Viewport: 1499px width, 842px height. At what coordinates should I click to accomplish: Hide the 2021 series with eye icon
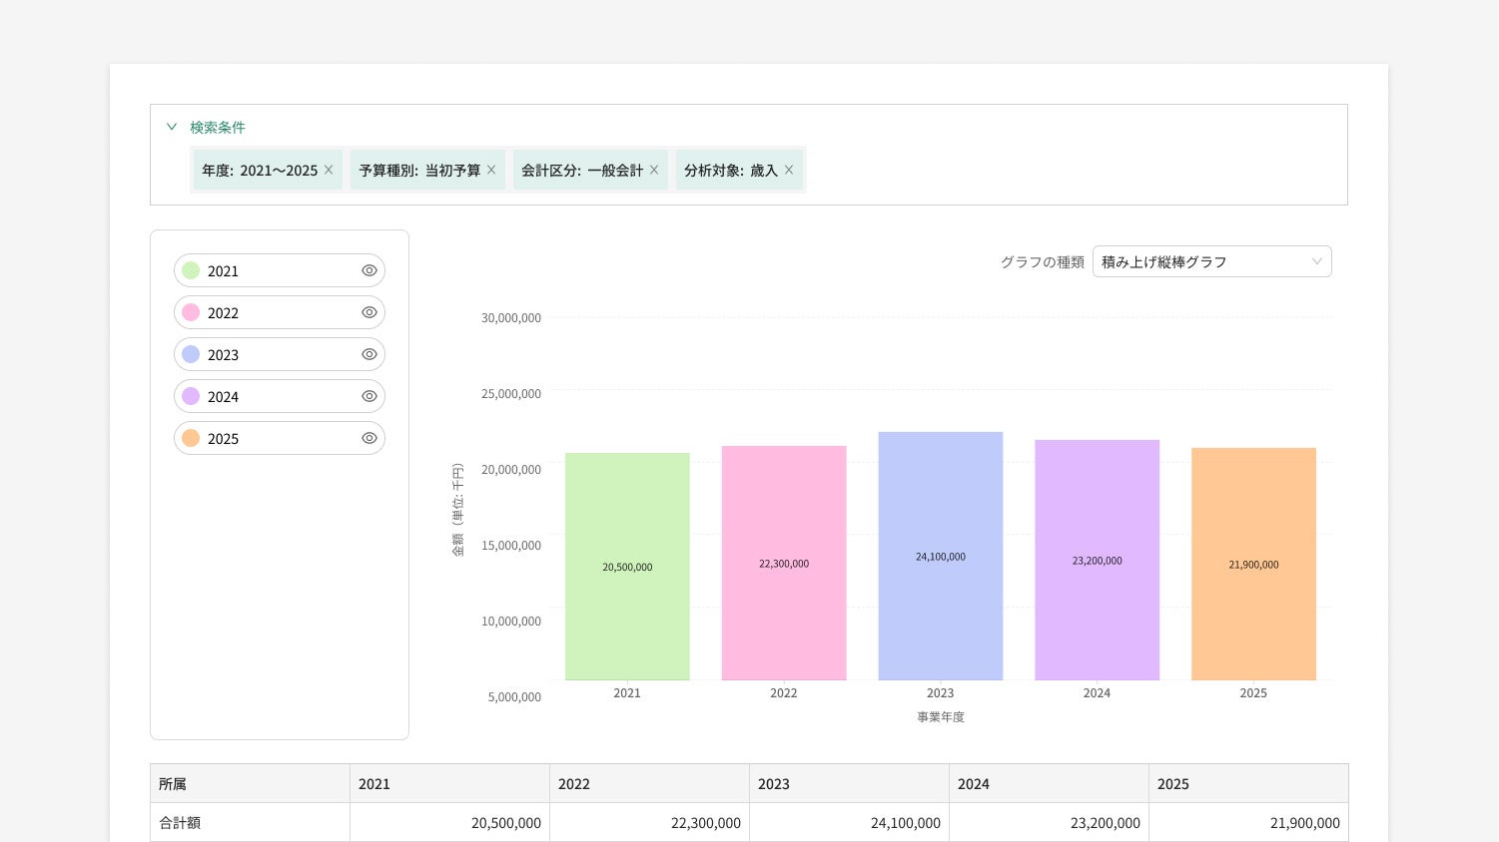pyautogui.click(x=369, y=270)
